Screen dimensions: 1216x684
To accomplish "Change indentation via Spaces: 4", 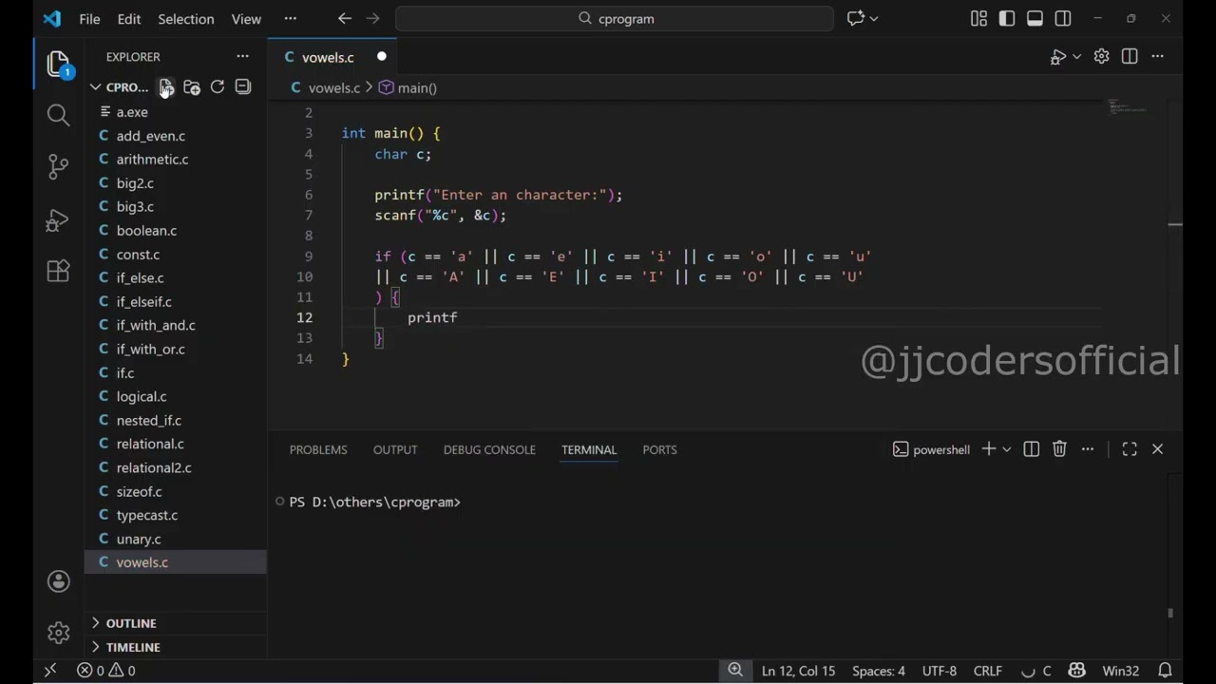I will [x=878, y=671].
